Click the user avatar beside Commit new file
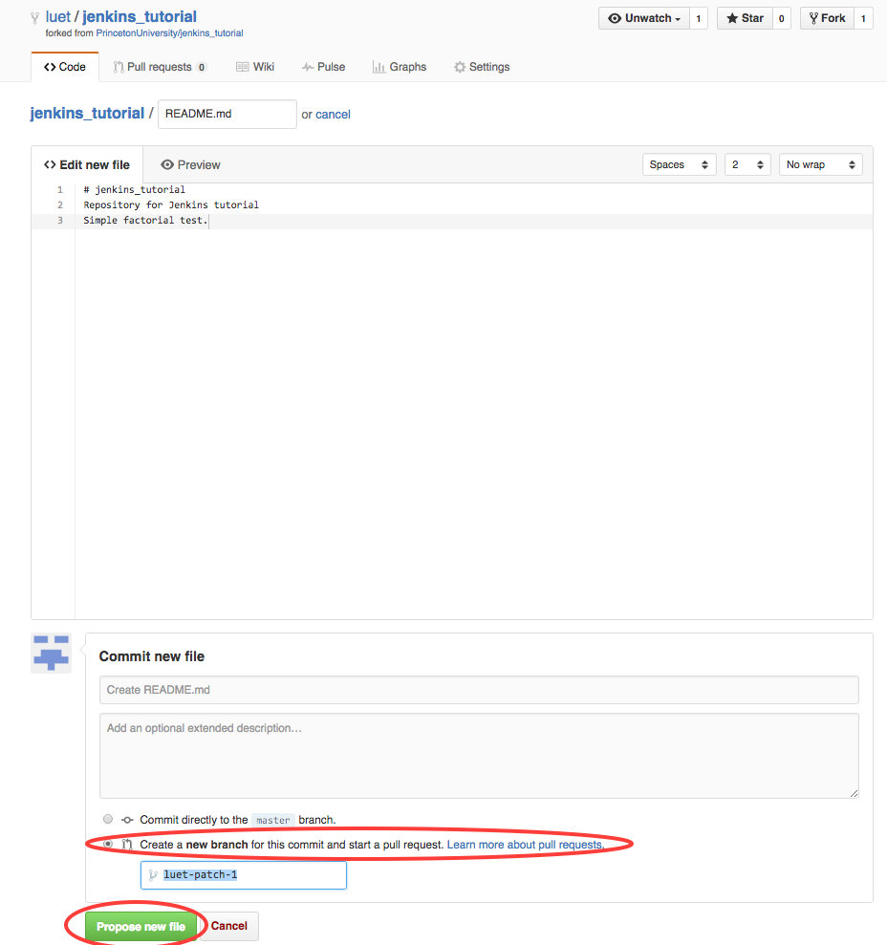This screenshot has width=887, height=945. click(52, 653)
